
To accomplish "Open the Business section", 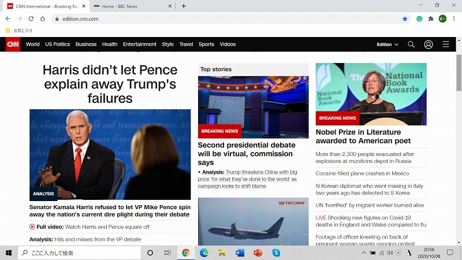I will tap(86, 44).
